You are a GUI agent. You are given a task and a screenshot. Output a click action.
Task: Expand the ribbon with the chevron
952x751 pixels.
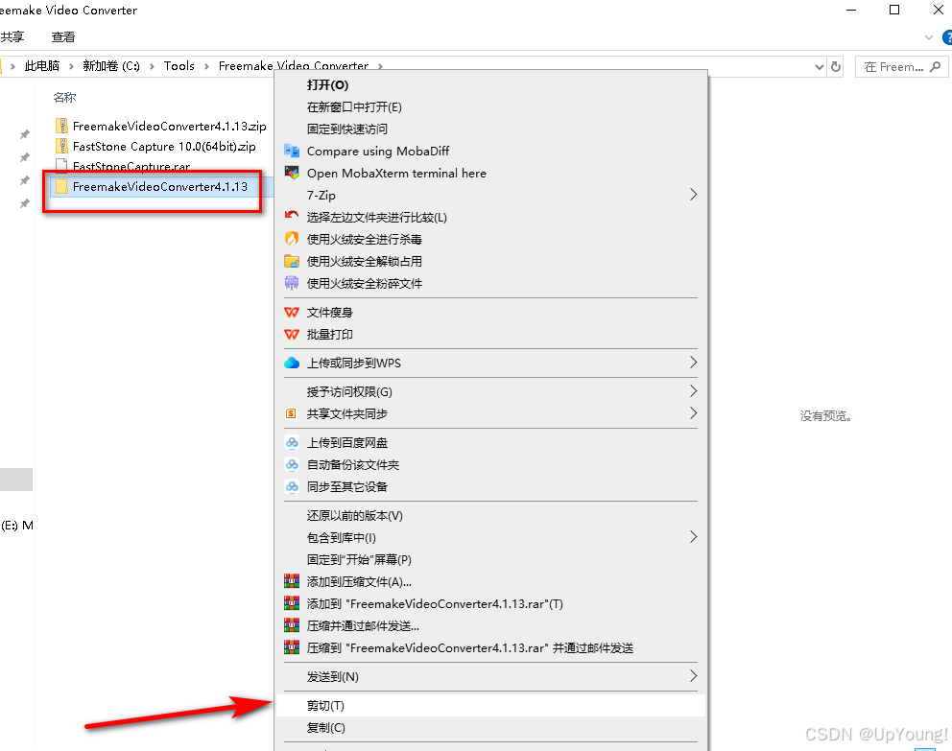[x=928, y=37]
